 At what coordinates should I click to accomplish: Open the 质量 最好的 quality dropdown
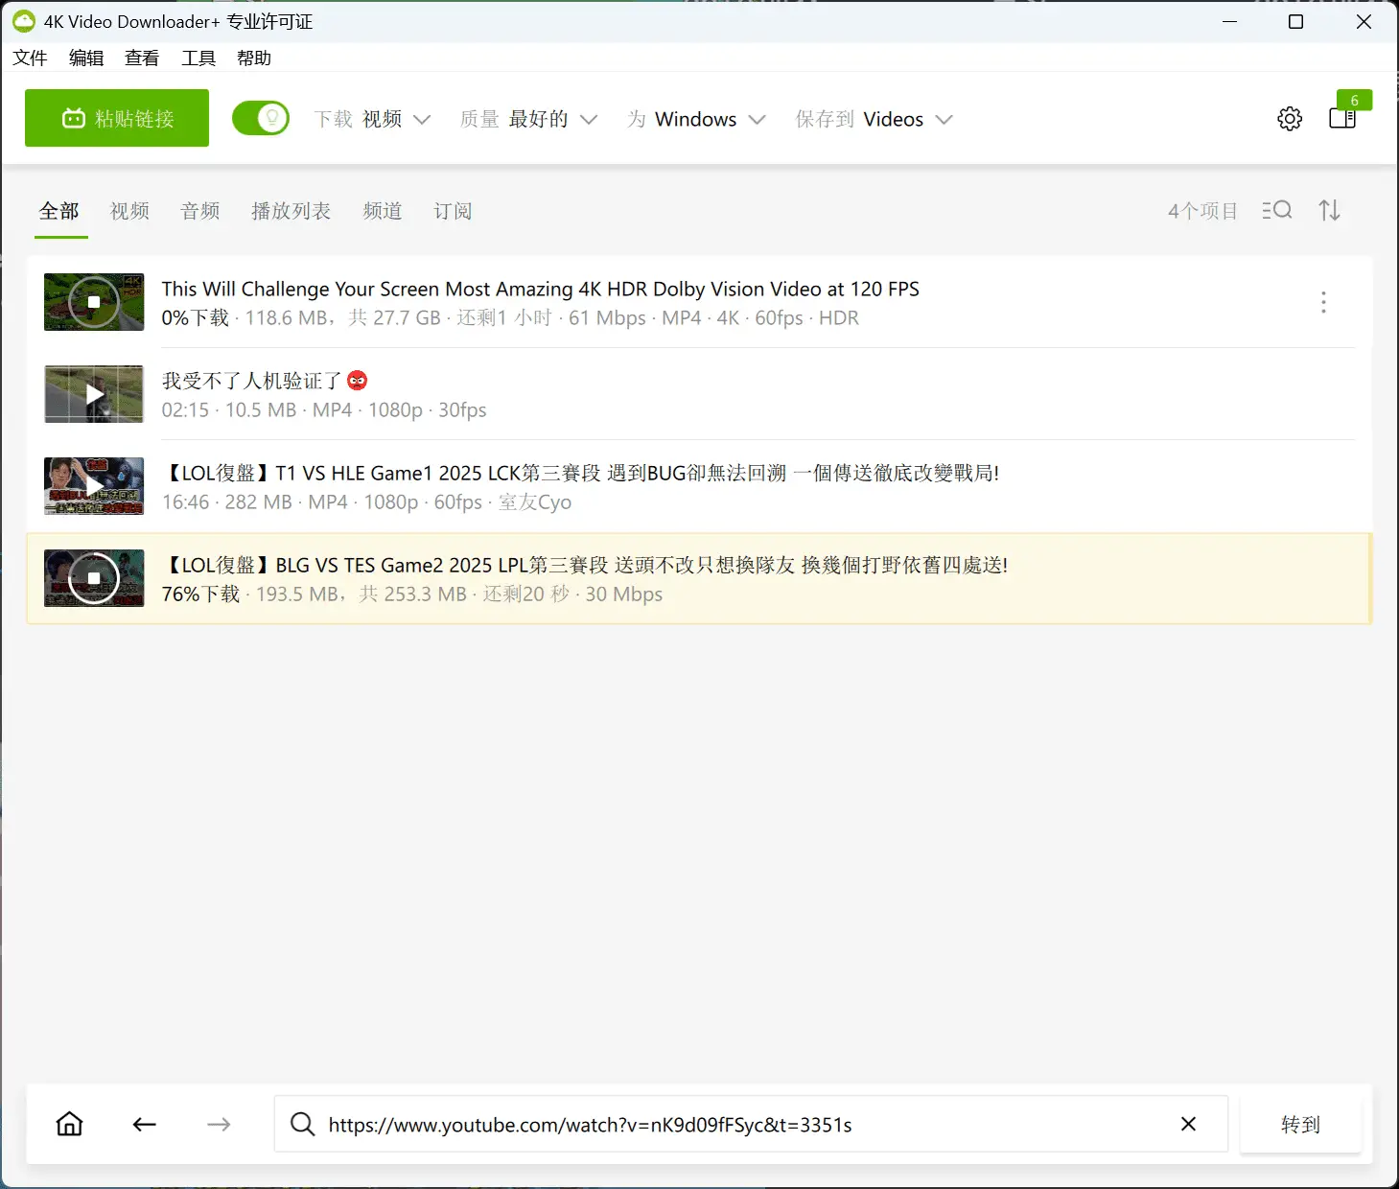[x=528, y=119]
